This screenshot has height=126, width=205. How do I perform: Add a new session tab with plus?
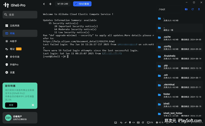pos(50,4)
